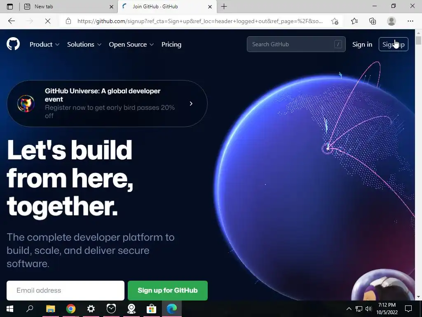Click the GitHub Octocat logo
The height and width of the screenshot is (317, 422).
click(x=13, y=44)
